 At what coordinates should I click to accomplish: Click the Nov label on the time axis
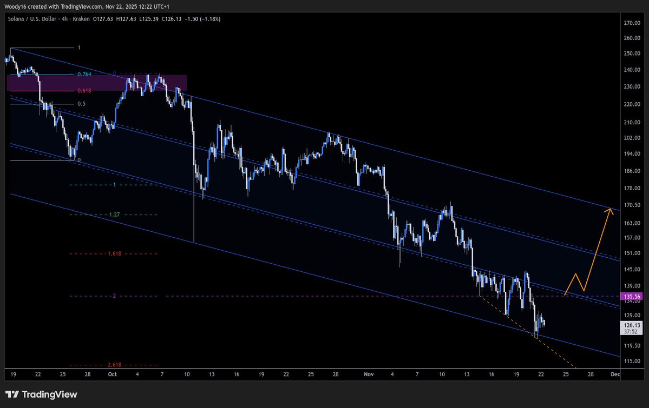tap(369, 374)
